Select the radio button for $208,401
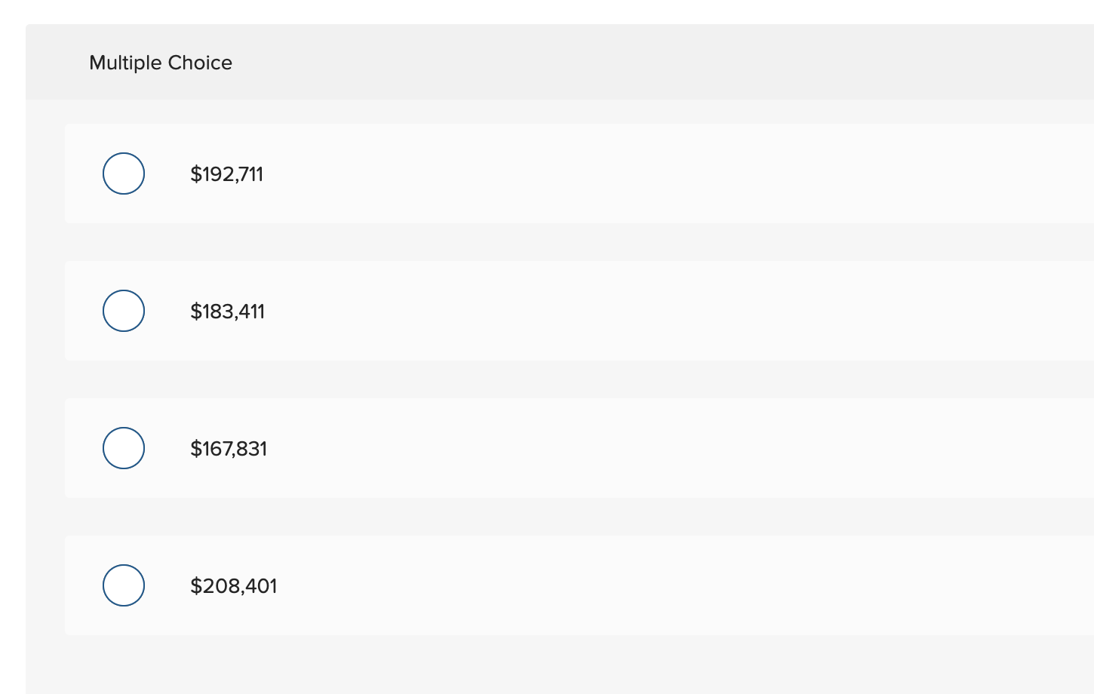 point(123,585)
